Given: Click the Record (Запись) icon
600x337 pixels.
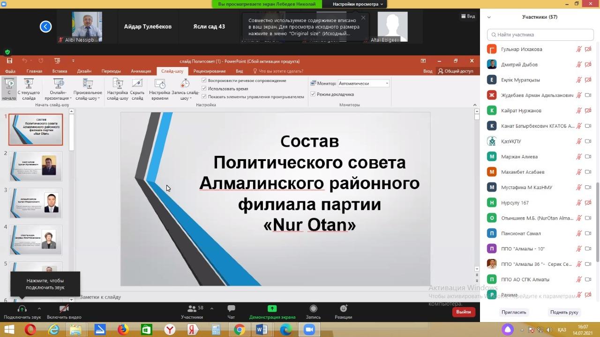Looking at the screenshot, I should tap(313, 309).
